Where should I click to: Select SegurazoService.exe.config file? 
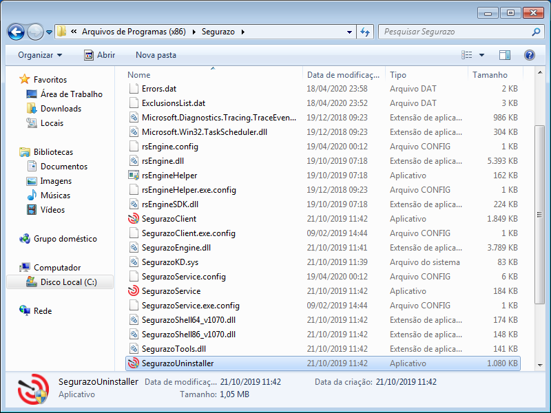pos(191,306)
